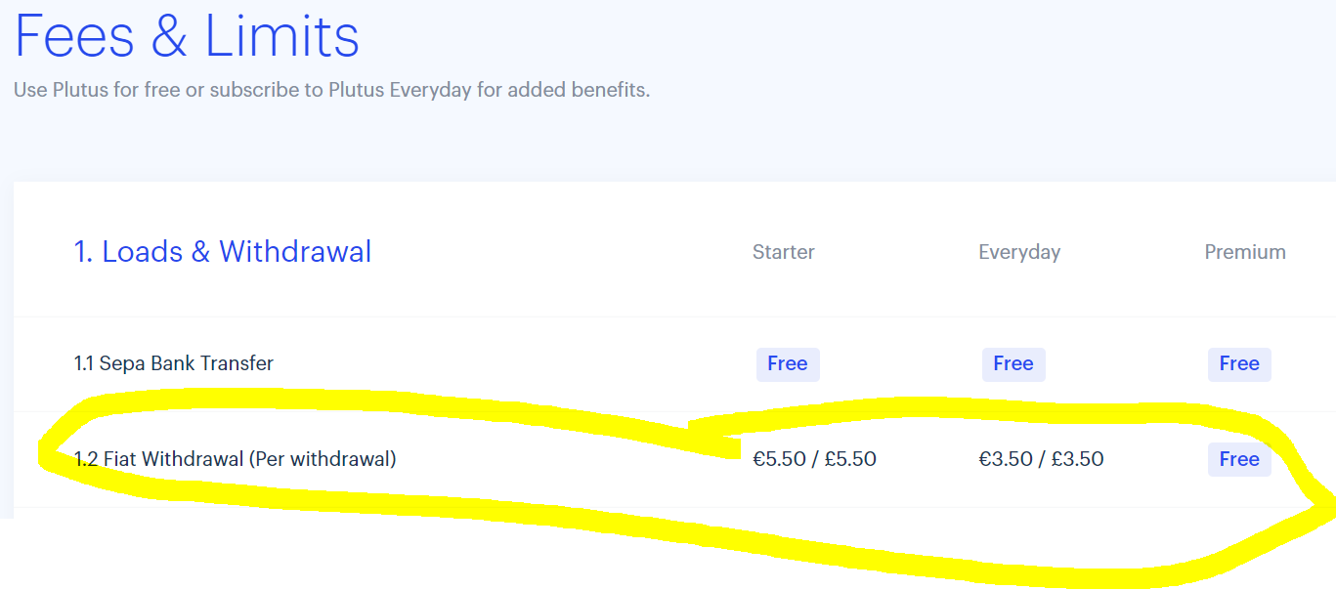
Task: Click the word Withdrawal in the section title
Action: [295, 252]
